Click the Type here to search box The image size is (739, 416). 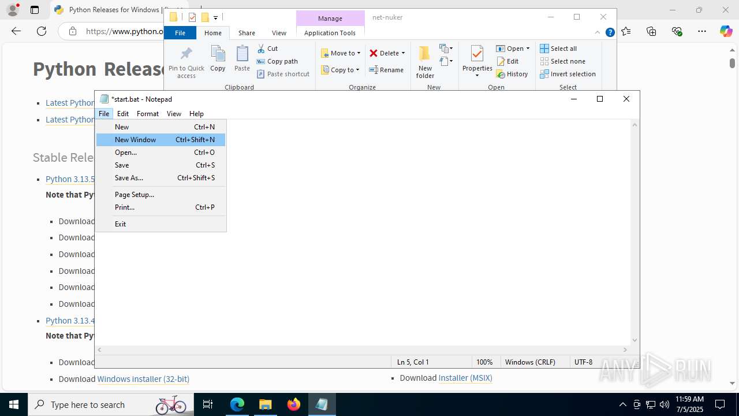110,404
